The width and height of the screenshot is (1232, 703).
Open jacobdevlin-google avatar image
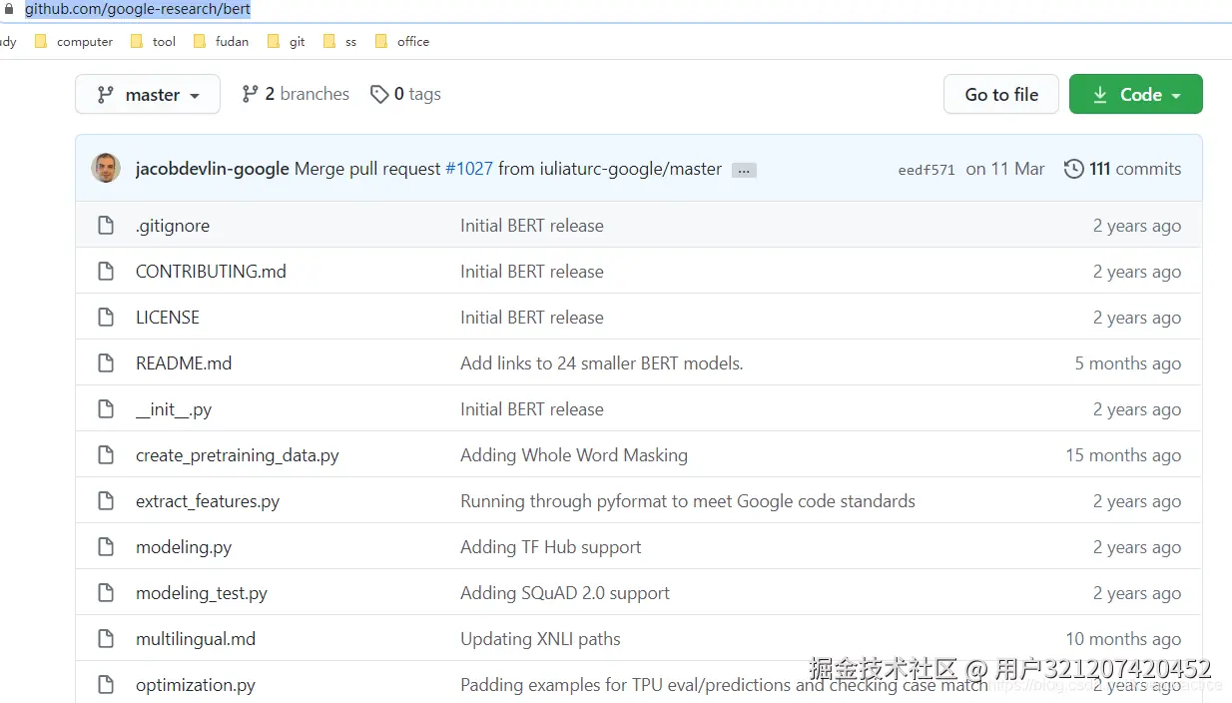point(106,169)
